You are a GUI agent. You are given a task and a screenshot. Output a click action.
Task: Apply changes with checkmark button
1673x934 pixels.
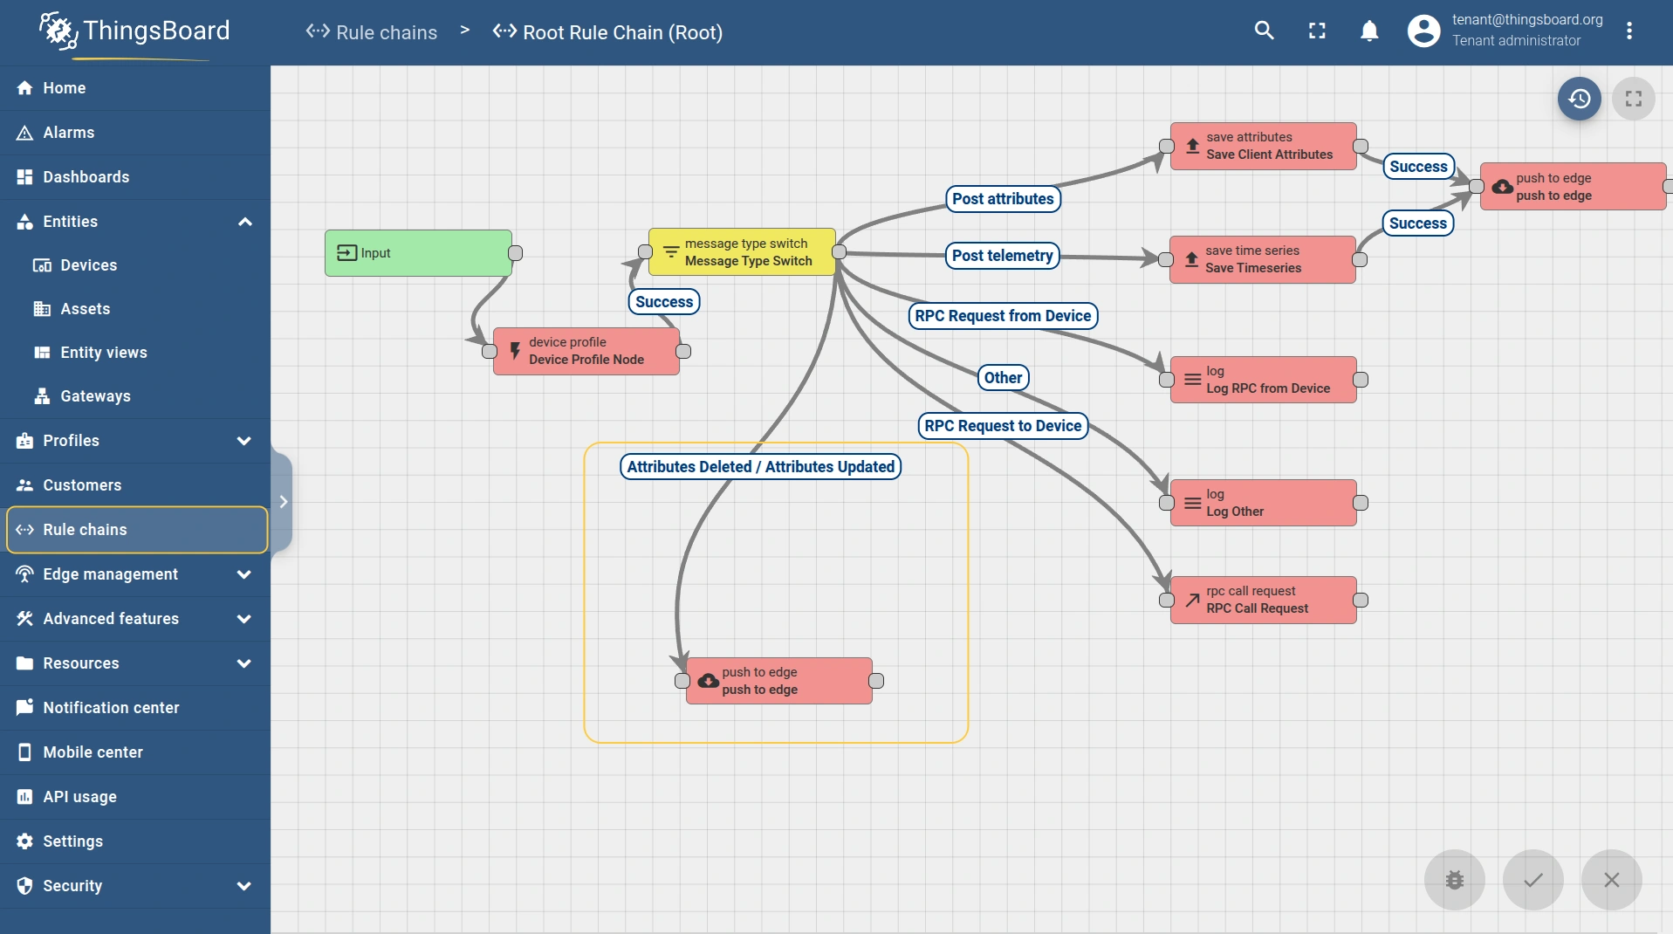(x=1532, y=880)
